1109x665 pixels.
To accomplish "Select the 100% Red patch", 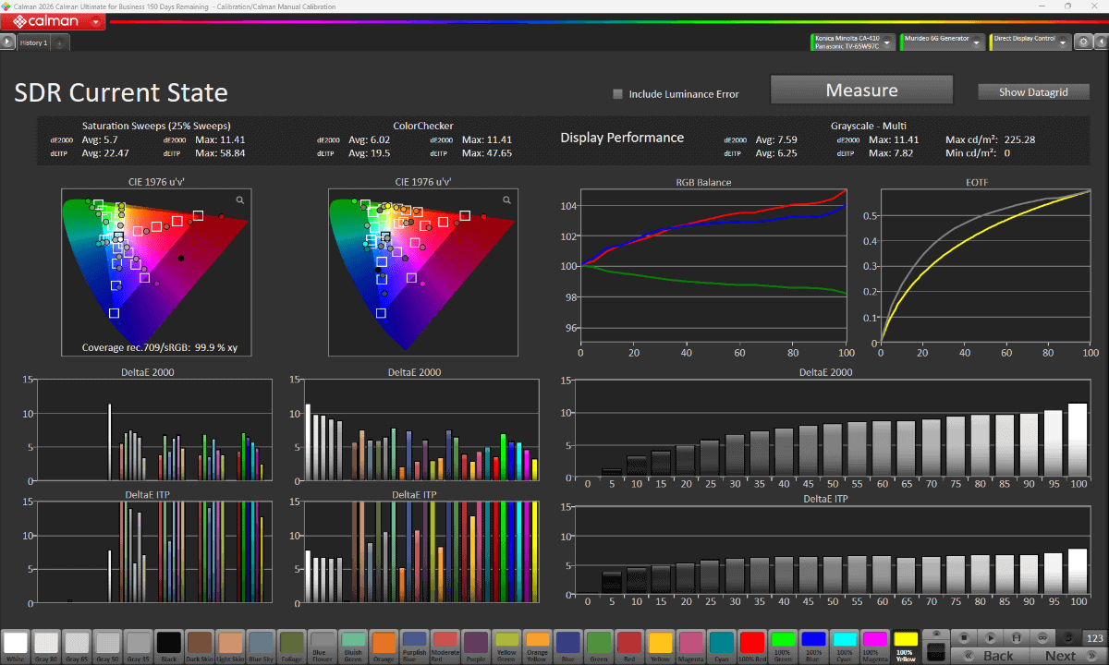I will tap(752, 645).
